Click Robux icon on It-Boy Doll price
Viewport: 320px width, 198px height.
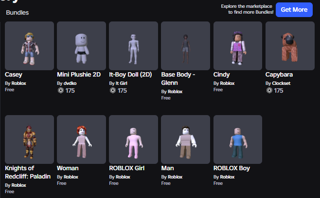pos(113,90)
